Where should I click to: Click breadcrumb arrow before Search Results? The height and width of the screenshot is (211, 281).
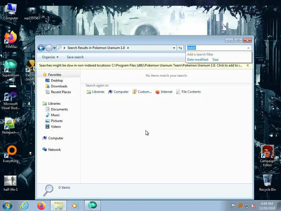click(64, 48)
